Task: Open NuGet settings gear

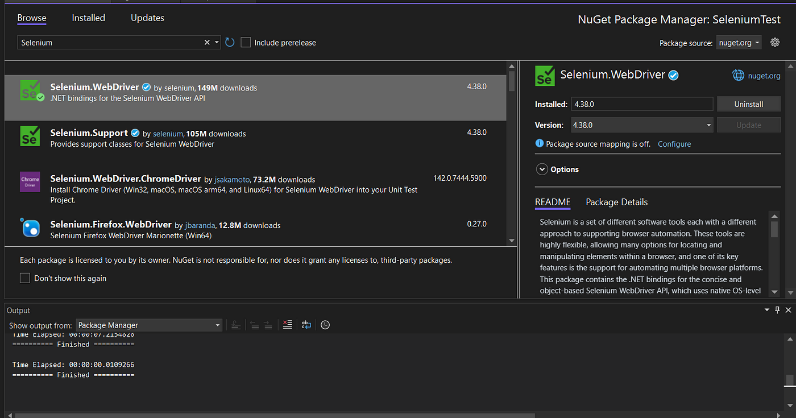Action: pos(774,42)
